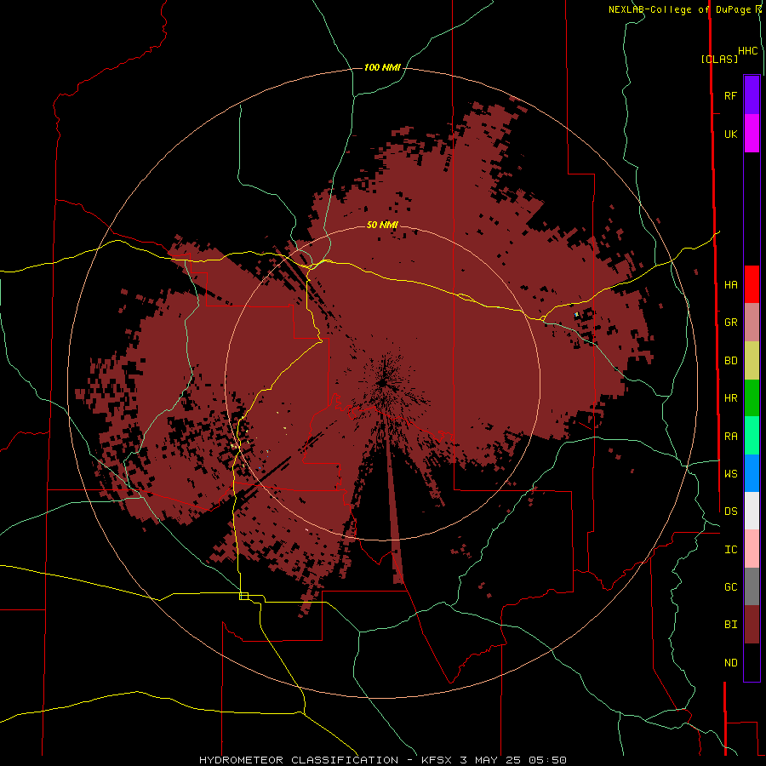This screenshot has height=766, width=766.
Task: Select the GR legend color block
Action: coord(752,323)
